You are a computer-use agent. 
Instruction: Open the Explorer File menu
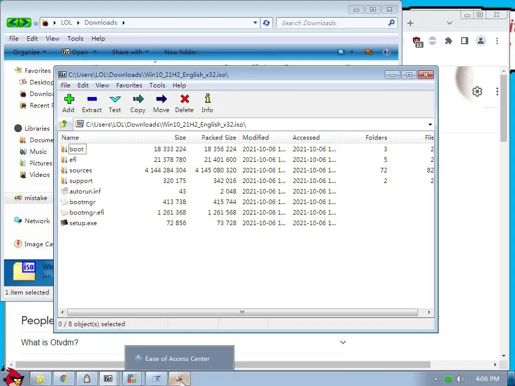tap(14, 38)
